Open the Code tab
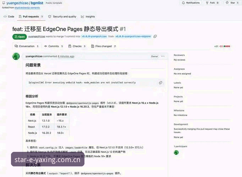 (9, 17)
